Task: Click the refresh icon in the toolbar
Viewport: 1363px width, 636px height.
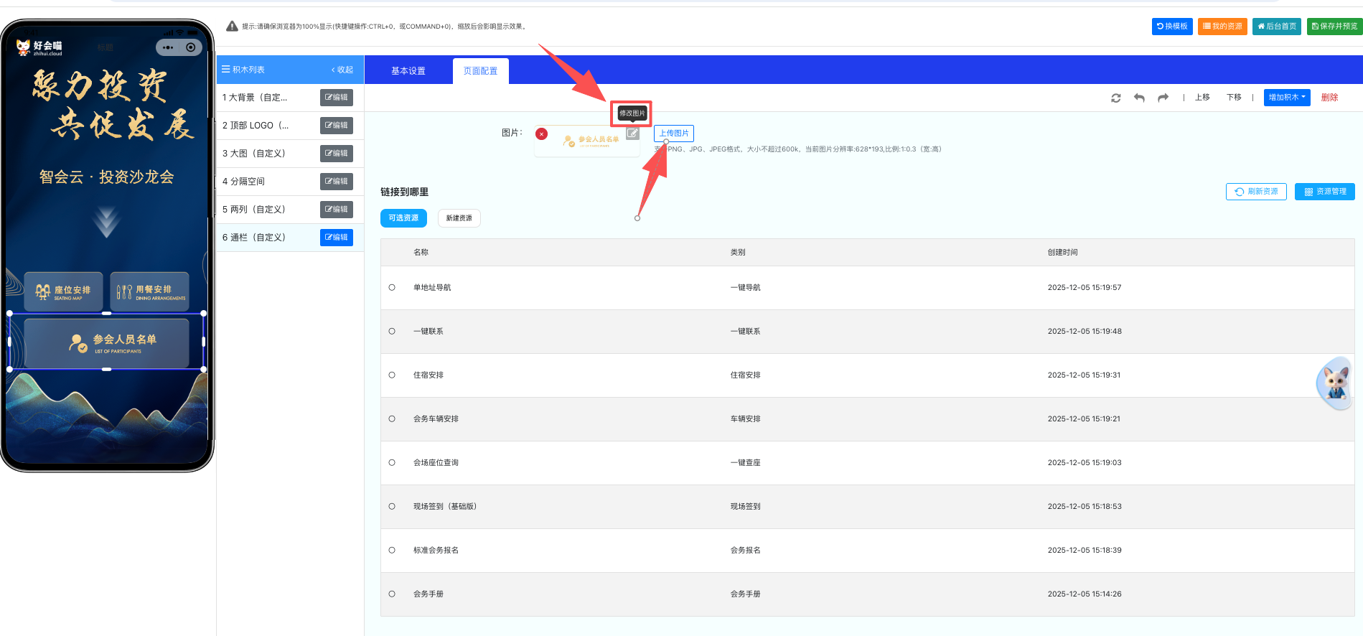Action: click(x=1115, y=98)
